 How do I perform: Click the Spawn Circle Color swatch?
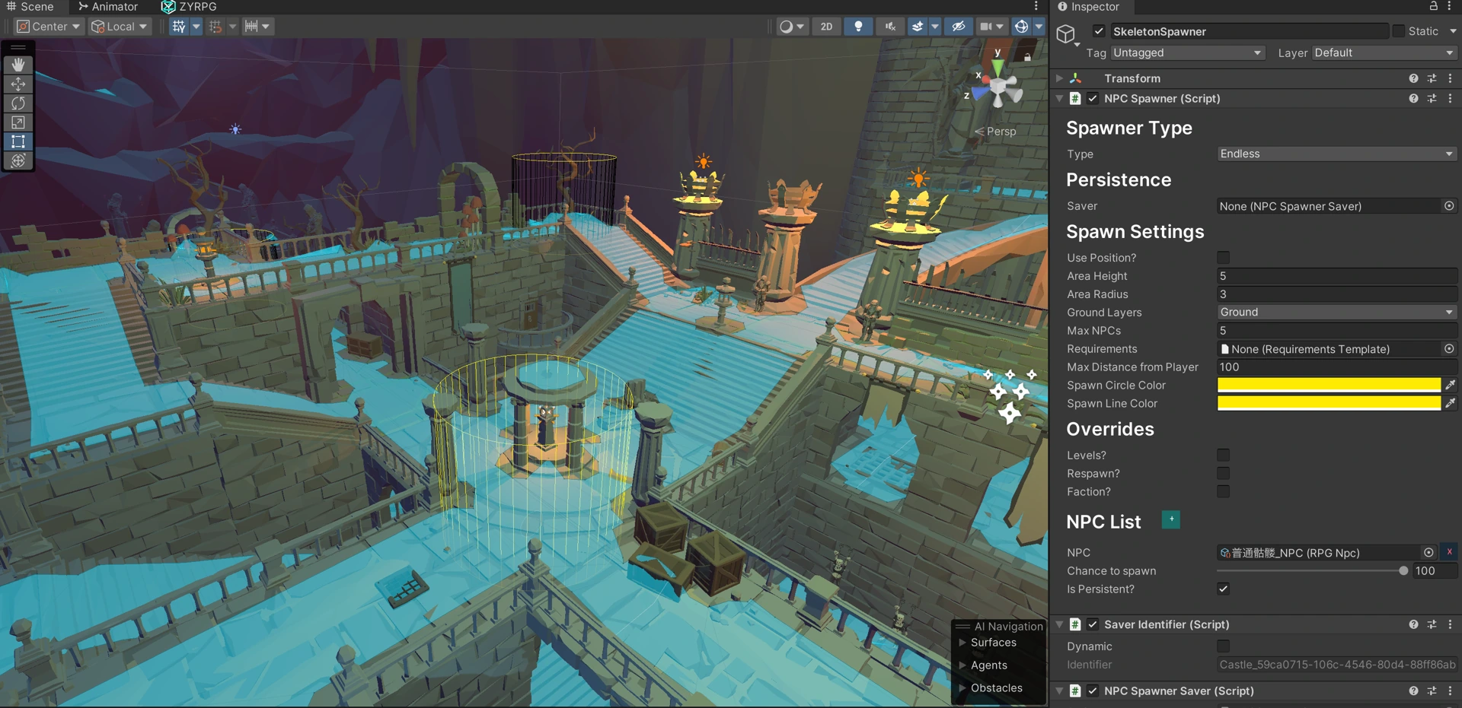click(x=1329, y=385)
